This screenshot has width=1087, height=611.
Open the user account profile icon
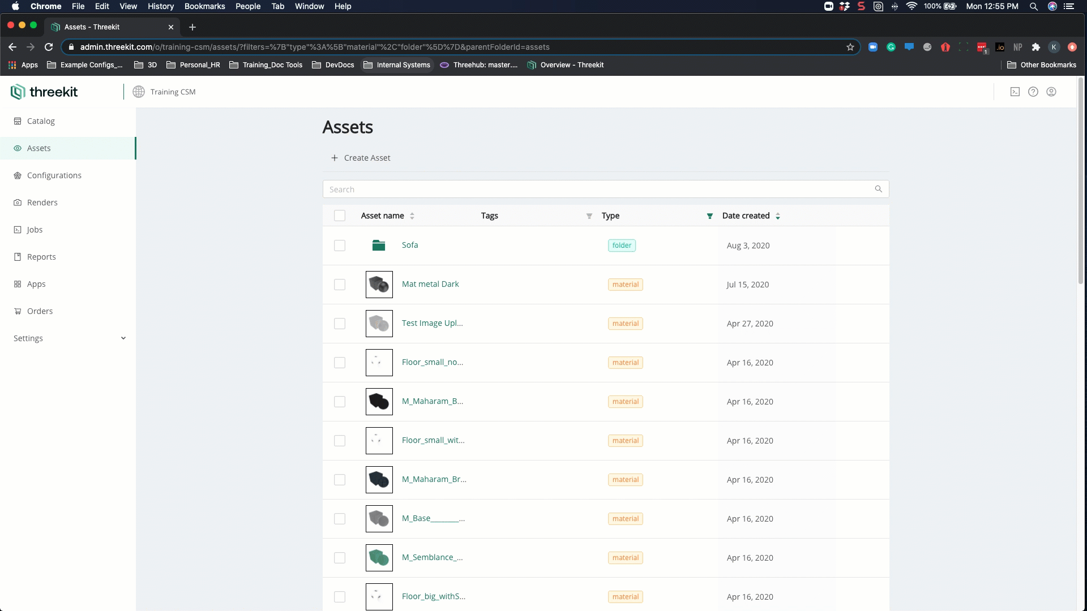point(1051,92)
